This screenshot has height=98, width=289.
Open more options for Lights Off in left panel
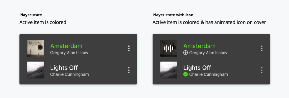[129, 70]
